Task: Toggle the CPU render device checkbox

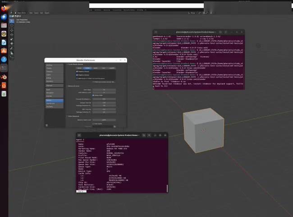Action: point(77,78)
